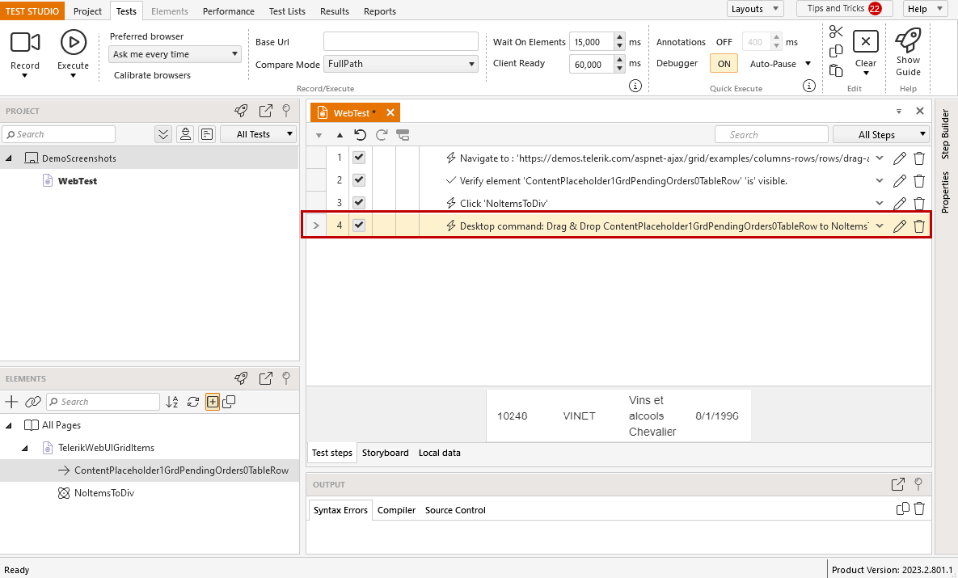Expand step 2 details with its chevron
958x578 pixels.
tap(880, 181)
